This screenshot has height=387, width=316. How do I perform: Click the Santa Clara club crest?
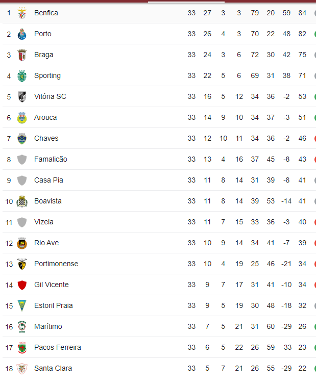point(22,369)
